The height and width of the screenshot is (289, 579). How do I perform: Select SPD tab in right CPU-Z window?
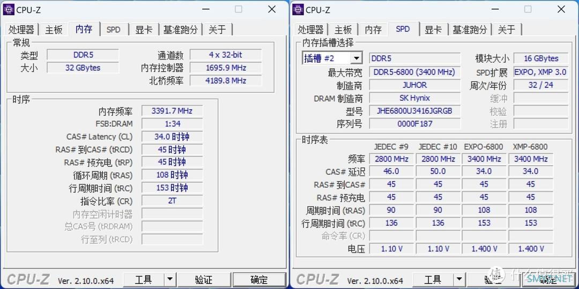(403, 29)
